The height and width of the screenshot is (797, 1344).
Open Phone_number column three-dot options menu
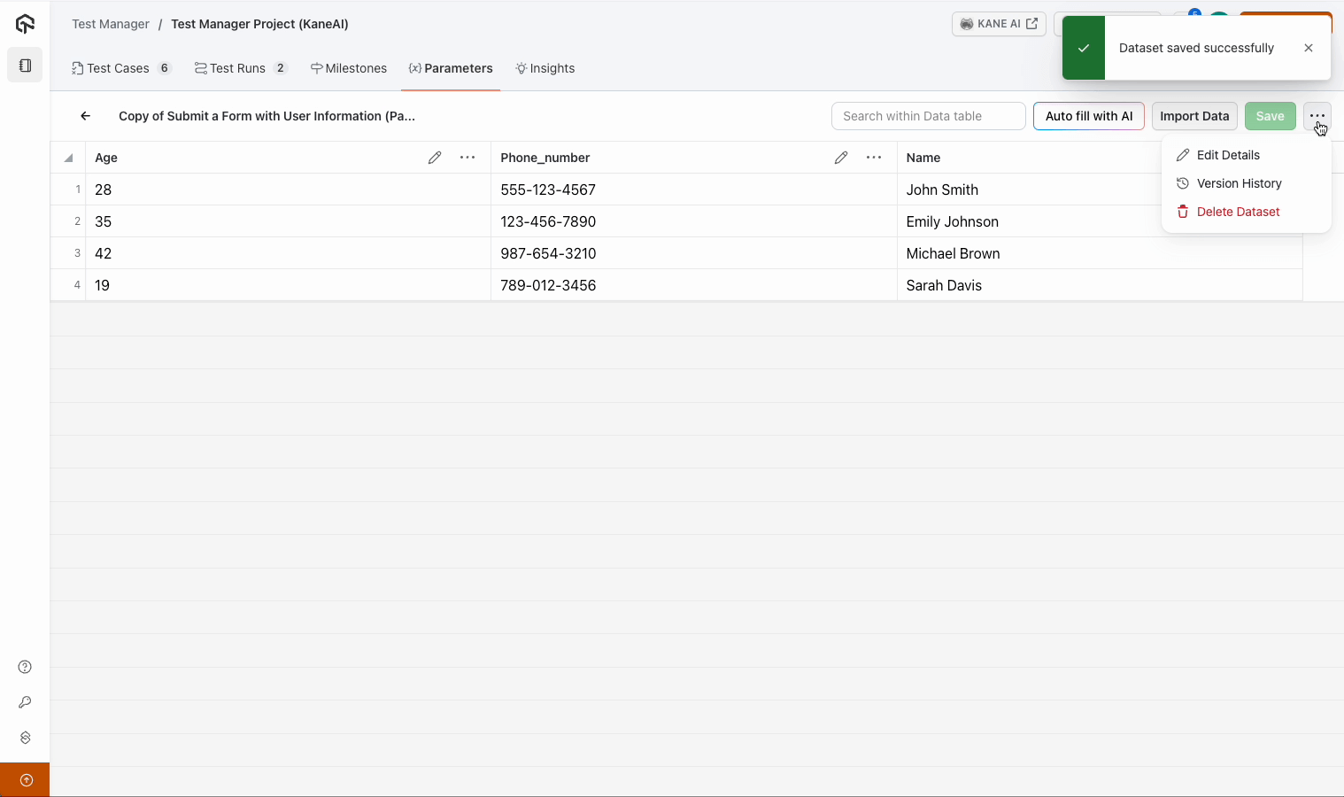(x=874, y=158)
